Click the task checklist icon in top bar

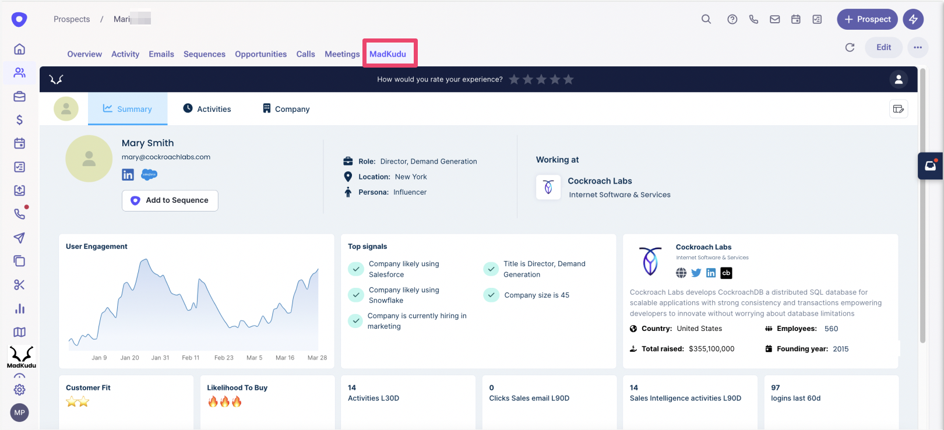pos(818,19)
